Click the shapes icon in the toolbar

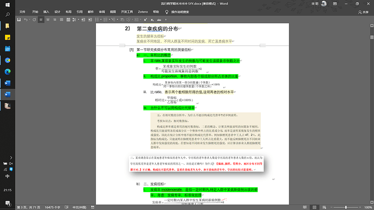point(128,20)
